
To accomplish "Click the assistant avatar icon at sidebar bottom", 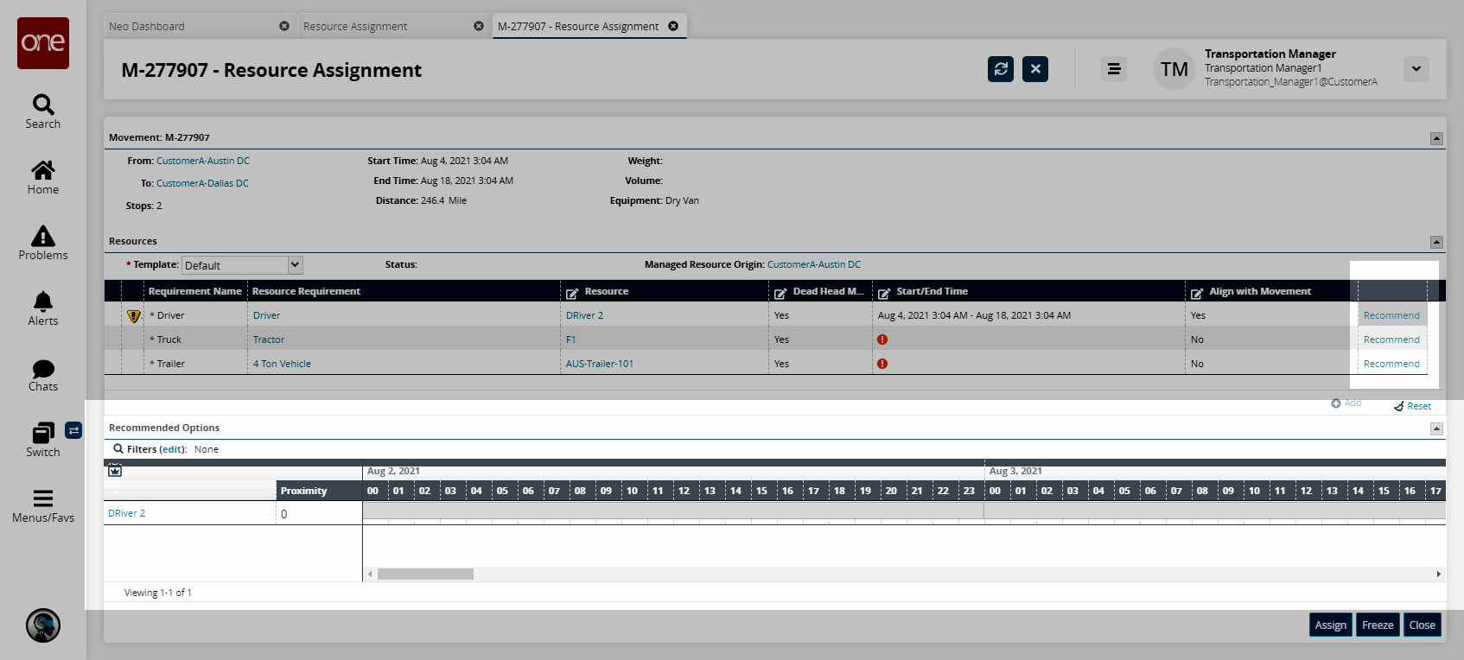I will click(43, 625).
